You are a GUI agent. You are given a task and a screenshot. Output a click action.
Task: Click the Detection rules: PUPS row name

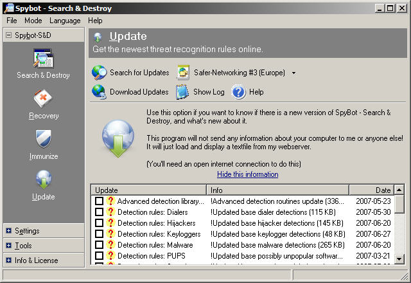(152, 255)
